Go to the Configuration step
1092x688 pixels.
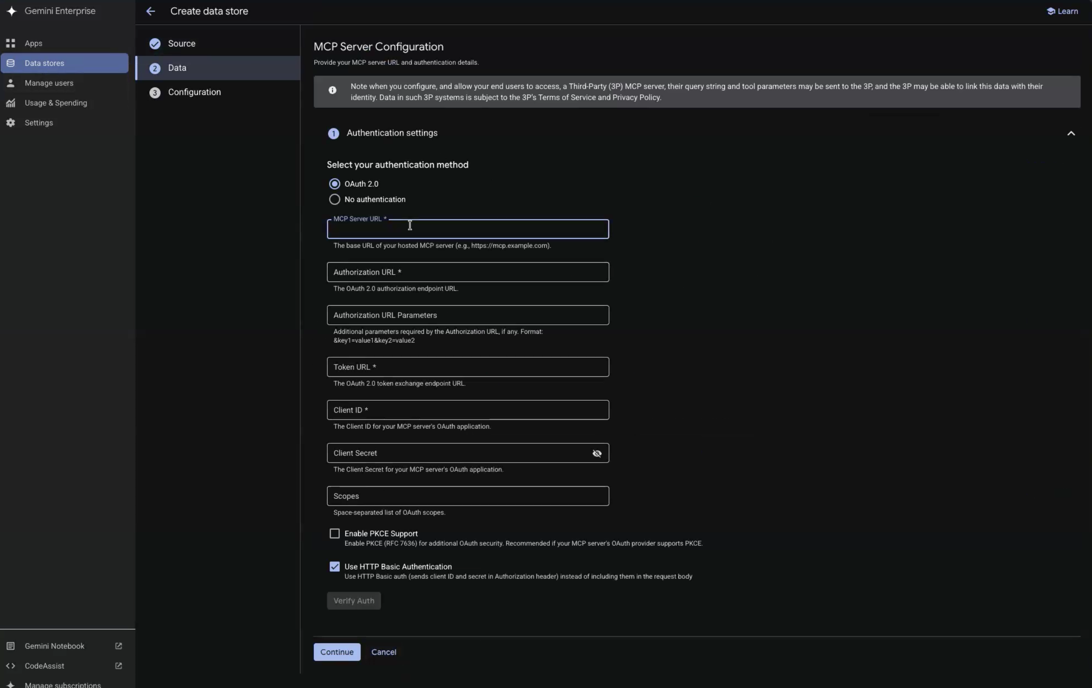click(218, 92)
